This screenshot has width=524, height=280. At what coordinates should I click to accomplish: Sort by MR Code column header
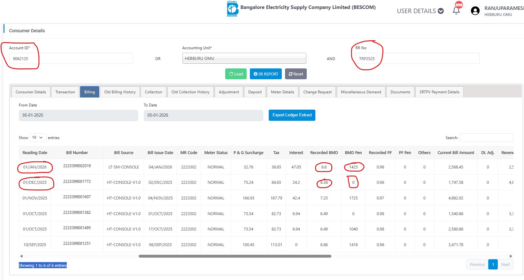tap(189, 153)
